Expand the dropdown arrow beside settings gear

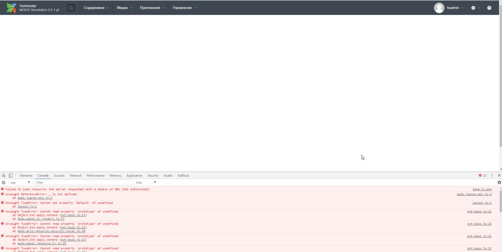pos(479,8)
